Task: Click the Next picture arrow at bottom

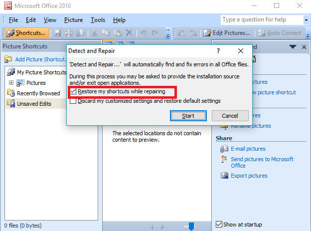Action: click(x=162, y=227)
